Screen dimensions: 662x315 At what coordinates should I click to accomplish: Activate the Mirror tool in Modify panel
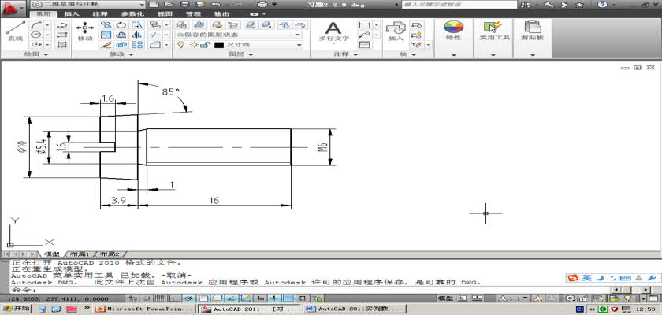point(137,35)
